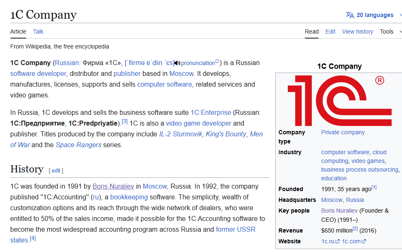Follow the (ru) interlanguage link
The height and width of the screenshot is (252, 402).
pyautogui.click(x=96, y=197)
